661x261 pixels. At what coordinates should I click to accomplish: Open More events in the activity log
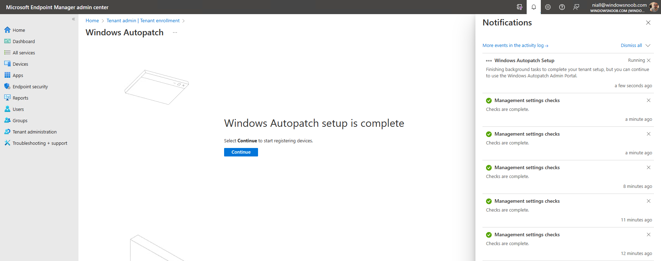515,46
